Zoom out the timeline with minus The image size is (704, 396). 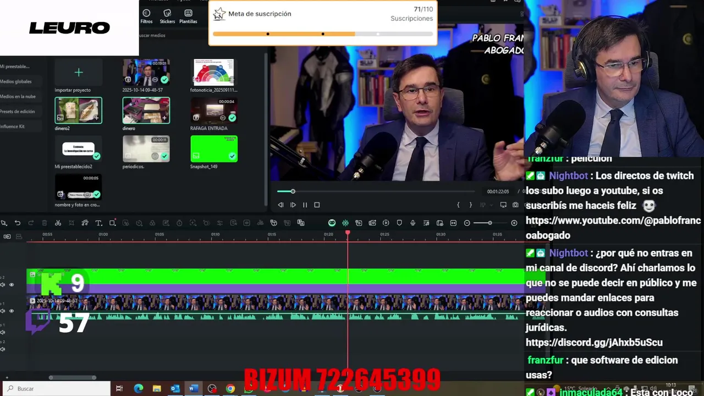click(467, 223)
